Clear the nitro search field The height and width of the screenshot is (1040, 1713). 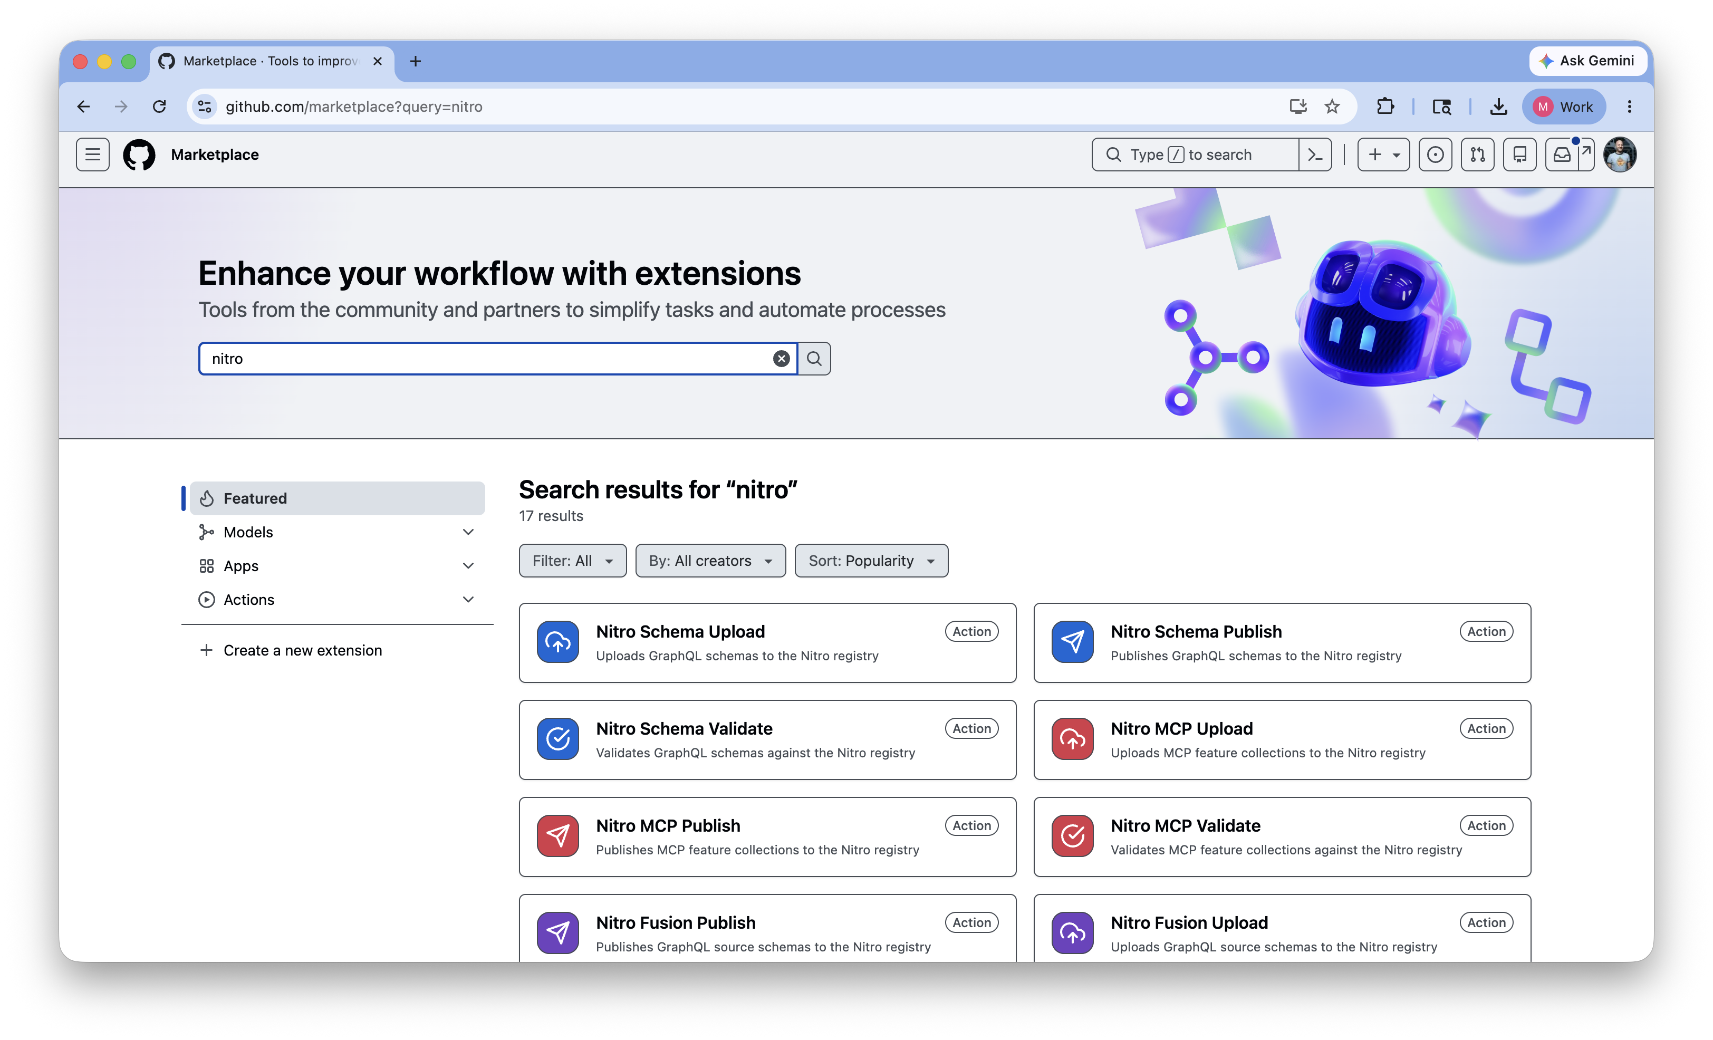pyautogui.click(x=782, y=358)
